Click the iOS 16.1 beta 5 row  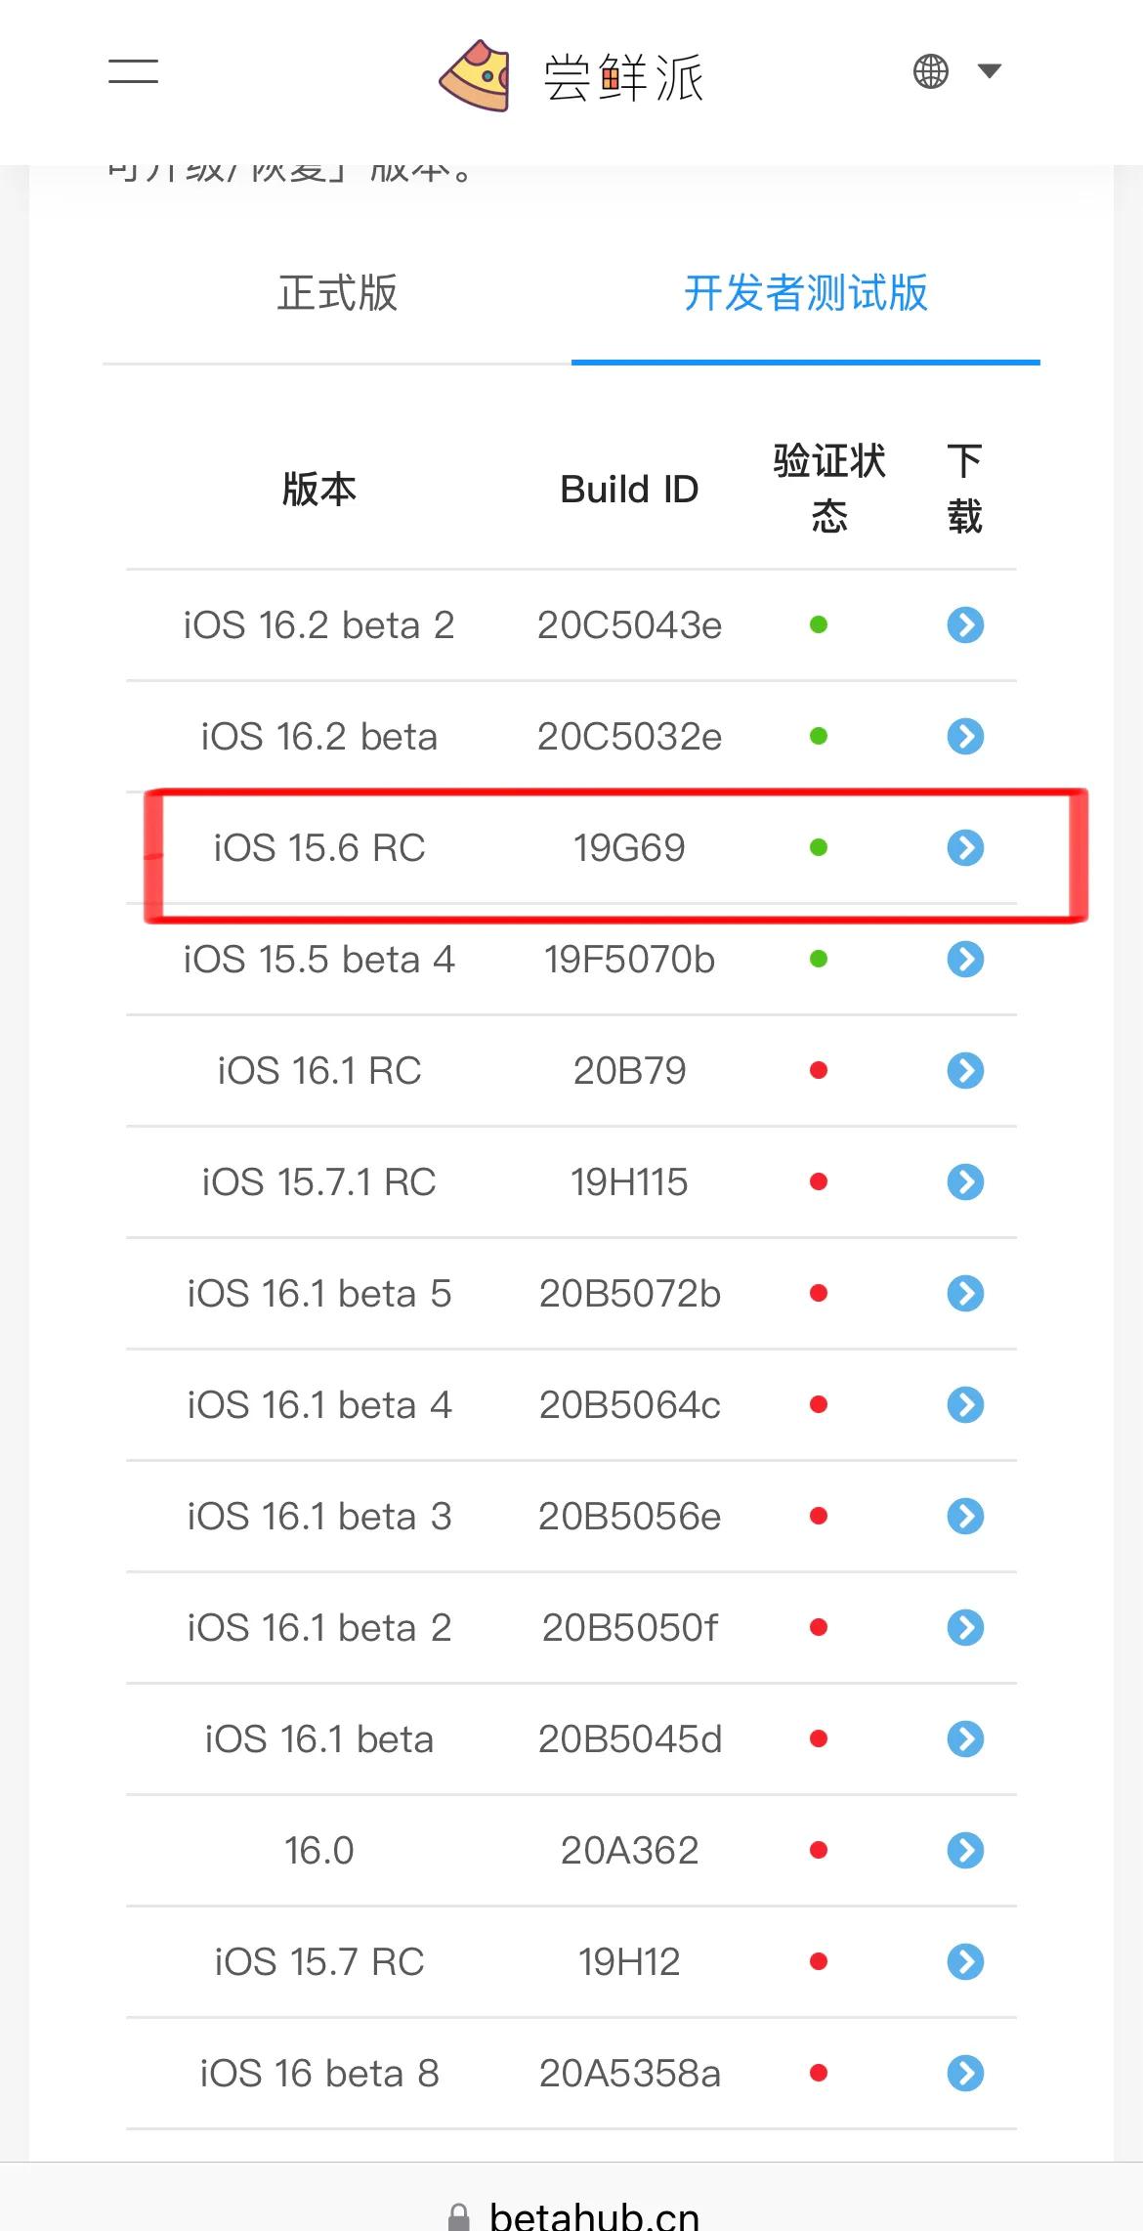click(317, 1293)
